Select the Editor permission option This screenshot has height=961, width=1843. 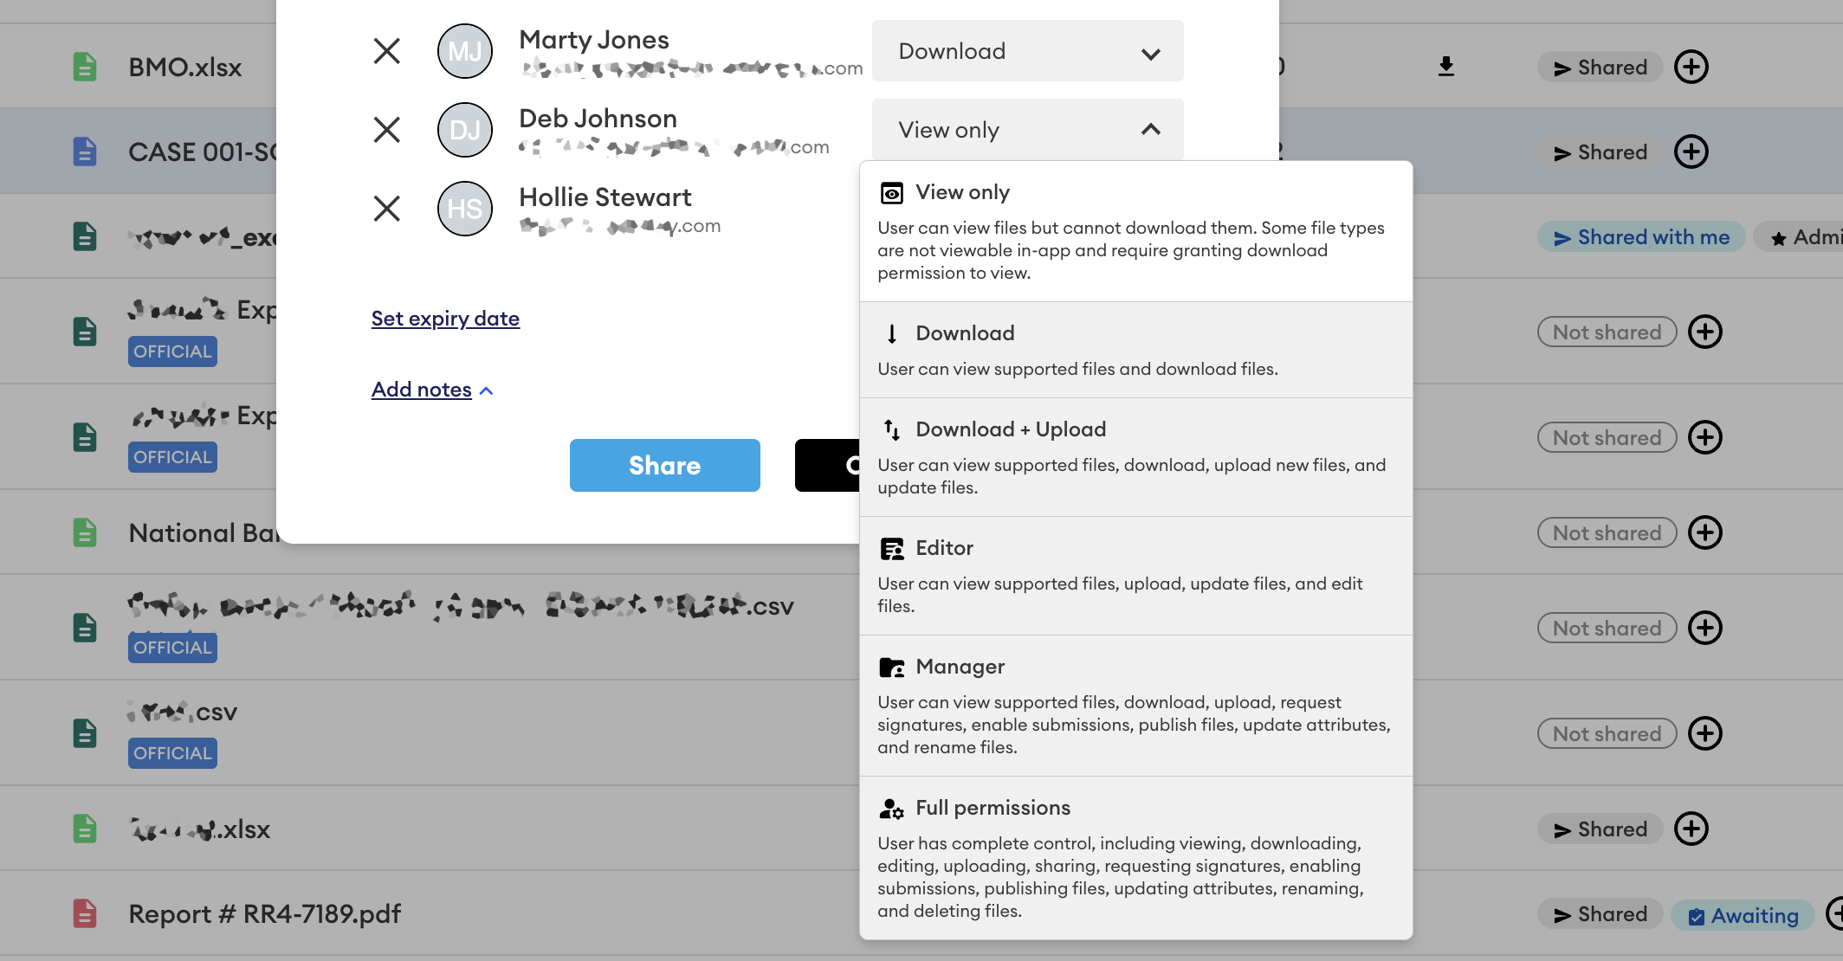click(1135, 576)
